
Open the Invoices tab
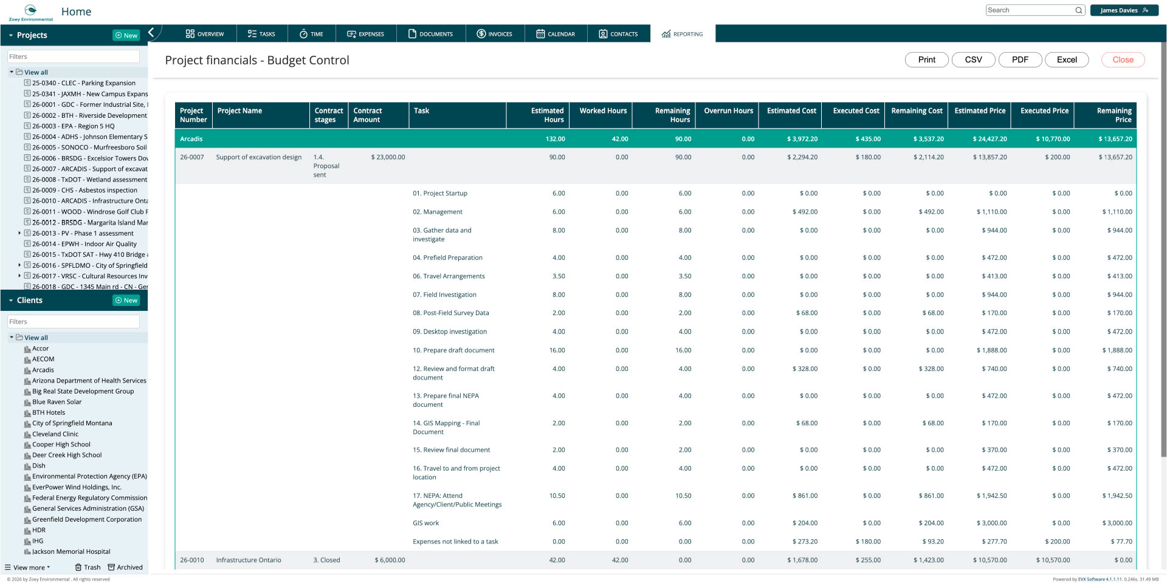tap(495, 34)
